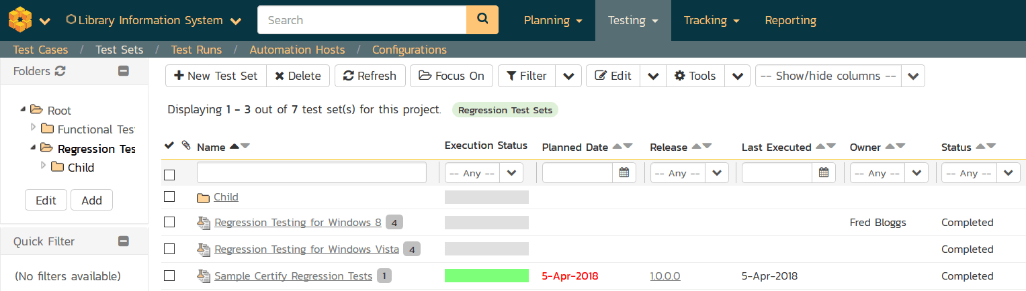Open the Tracking menu

(712, 21)
